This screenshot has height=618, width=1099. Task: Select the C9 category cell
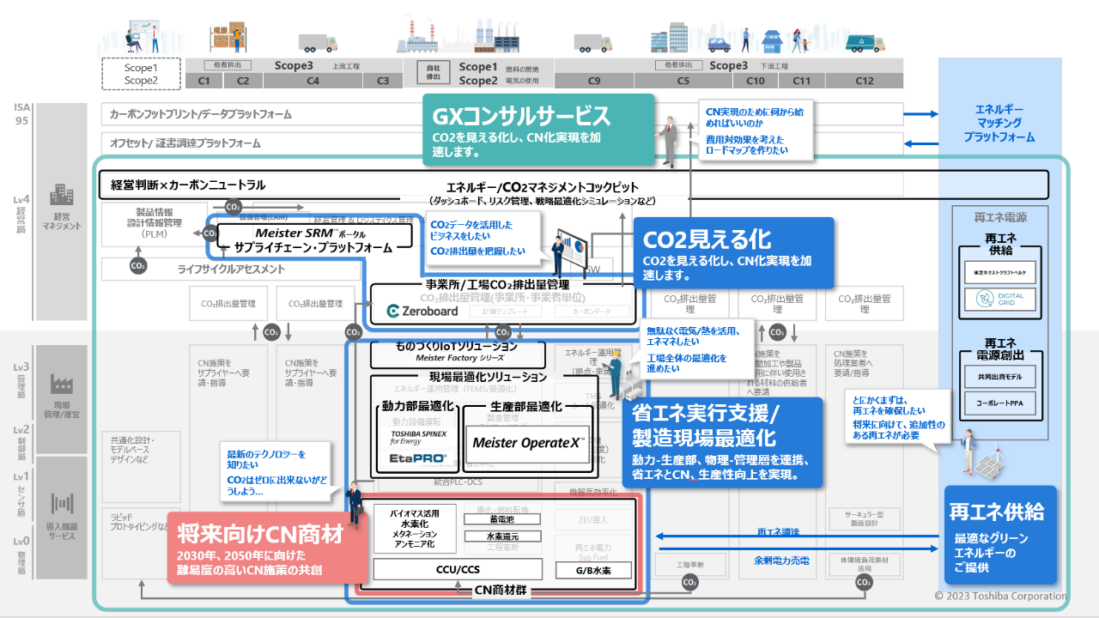click(594, 81)
